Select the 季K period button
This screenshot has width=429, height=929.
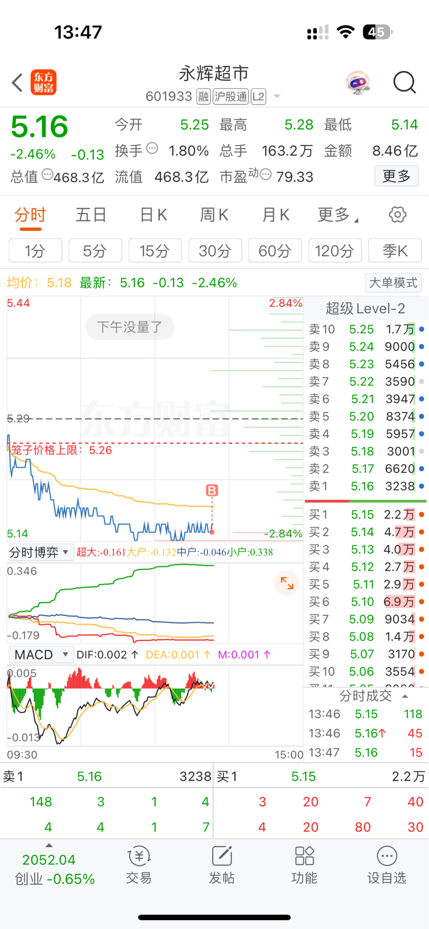click(x=395, y=251)
